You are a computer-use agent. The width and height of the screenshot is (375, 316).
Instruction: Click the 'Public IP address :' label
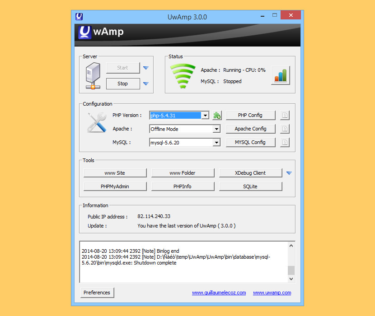click(x=108, y=217)
